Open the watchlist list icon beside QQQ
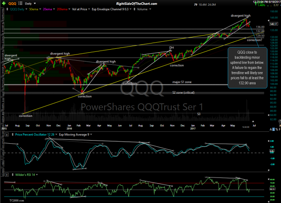 [x=20, y=3]
